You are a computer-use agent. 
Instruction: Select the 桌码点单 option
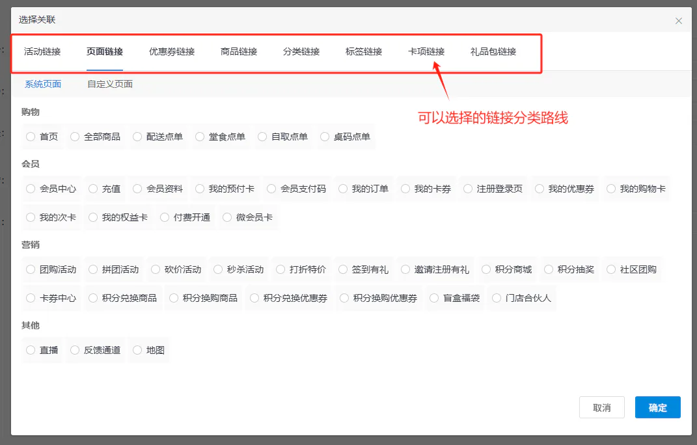point(325,137)
